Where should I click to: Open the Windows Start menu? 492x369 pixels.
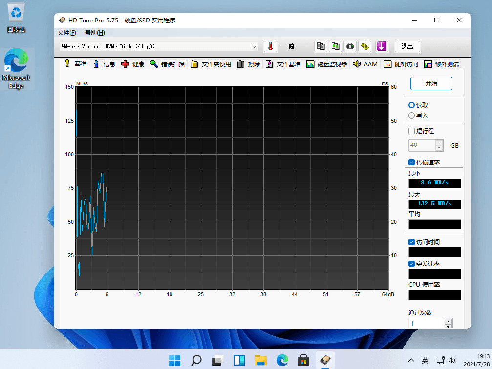click(x=175, y=360)
